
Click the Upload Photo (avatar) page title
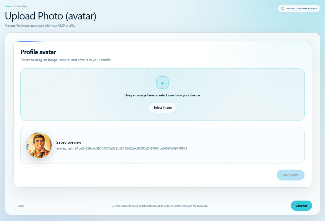point(51,16)
